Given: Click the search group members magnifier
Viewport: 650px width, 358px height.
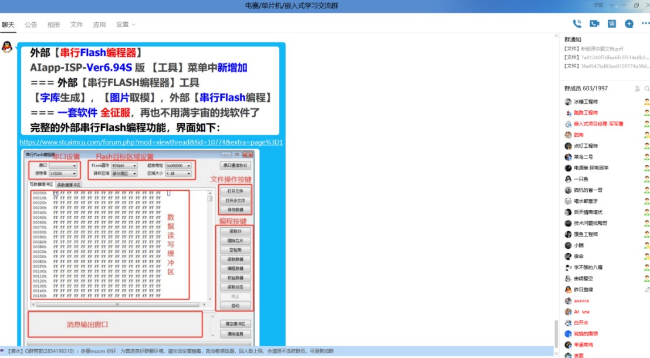Looking at the screenshot, I should tap(646, 89).
